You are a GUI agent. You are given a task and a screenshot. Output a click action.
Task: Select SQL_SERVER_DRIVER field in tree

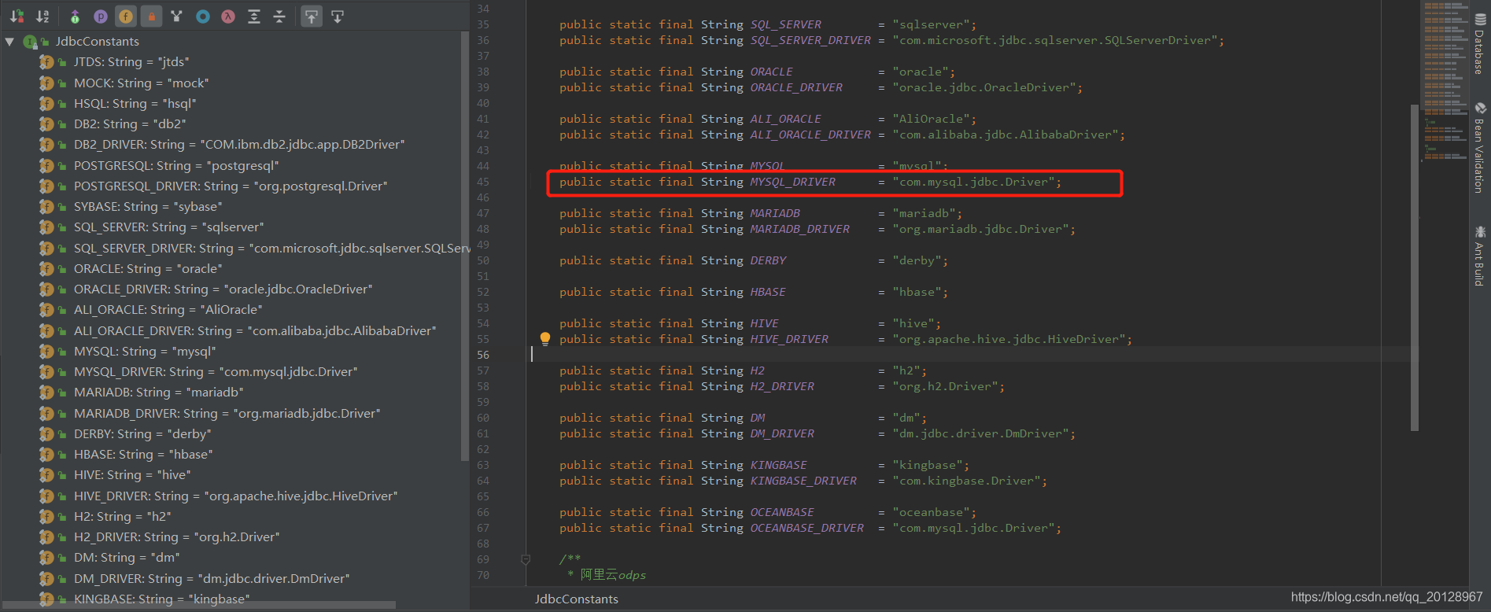[x=272, y=249]
